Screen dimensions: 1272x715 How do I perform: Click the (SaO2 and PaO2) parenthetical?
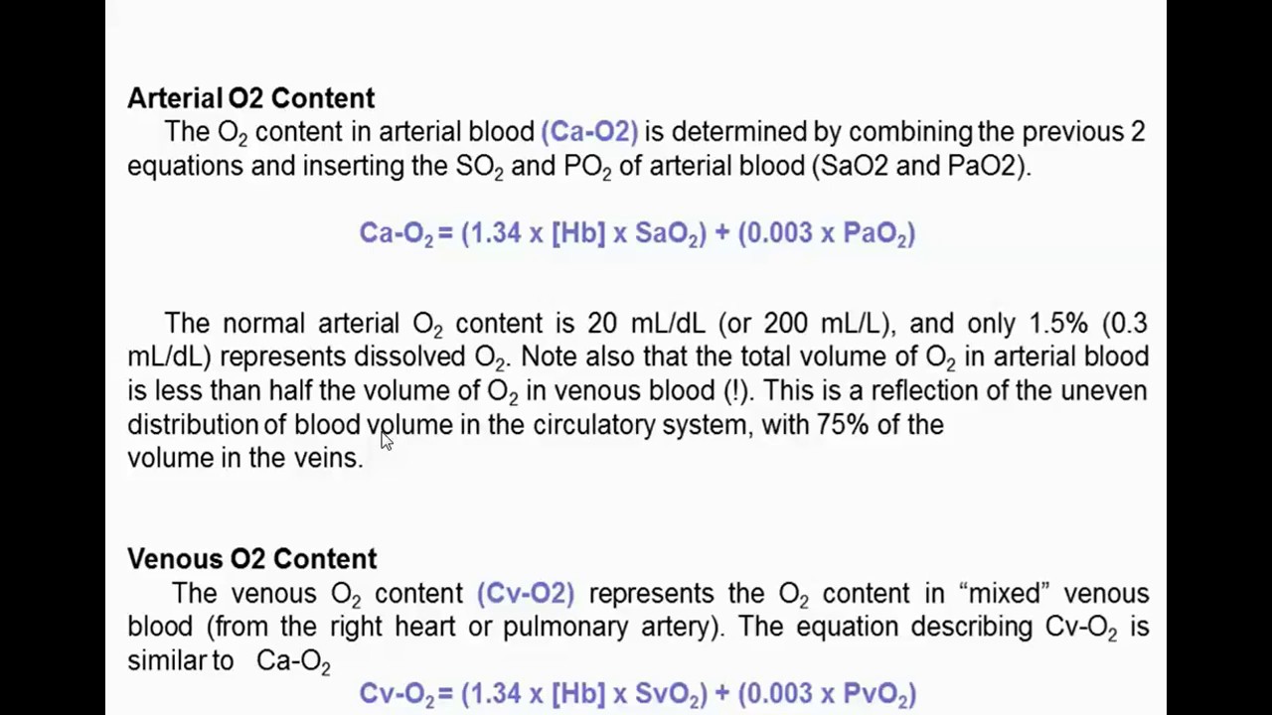[921, 166]
